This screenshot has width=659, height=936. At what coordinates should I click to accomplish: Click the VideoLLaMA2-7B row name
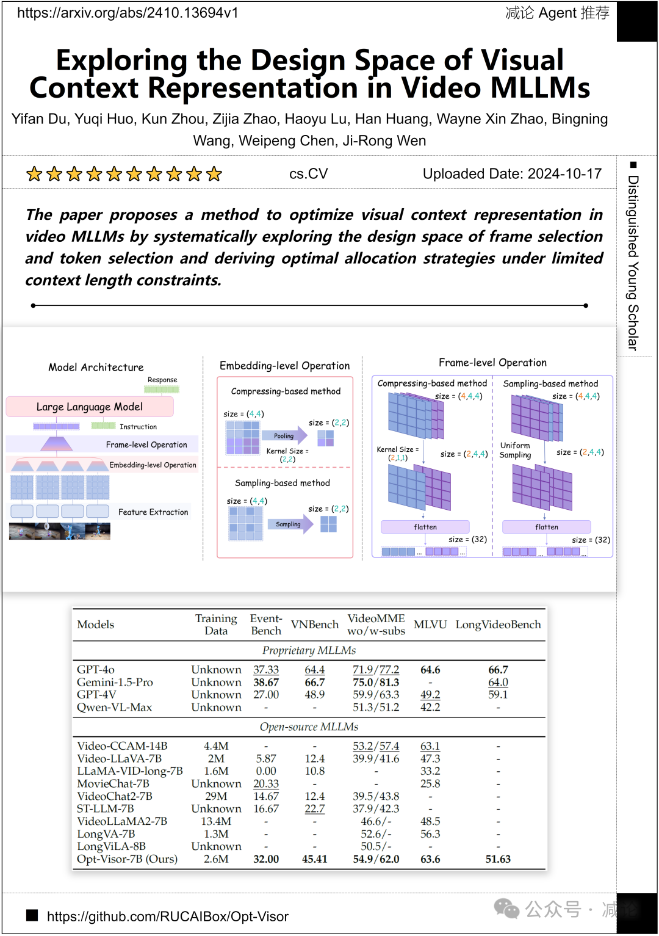pos(122,821)
